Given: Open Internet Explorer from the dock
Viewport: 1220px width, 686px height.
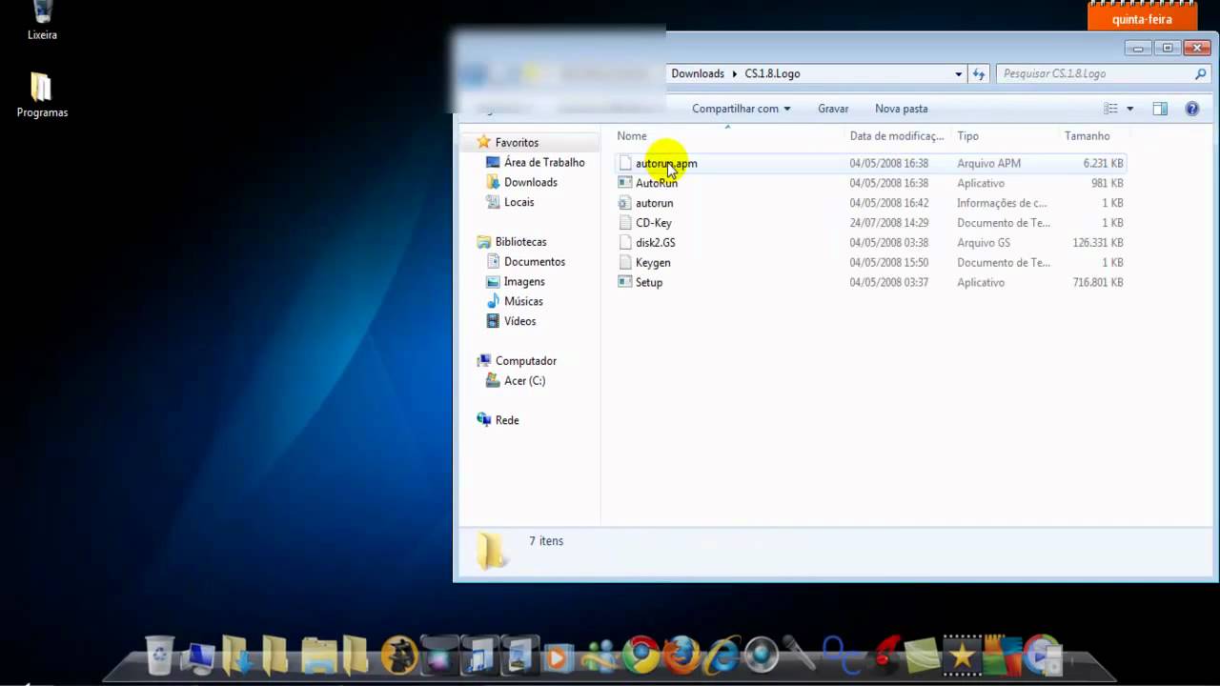Looking at the screenshot, I should coord(722,655).
